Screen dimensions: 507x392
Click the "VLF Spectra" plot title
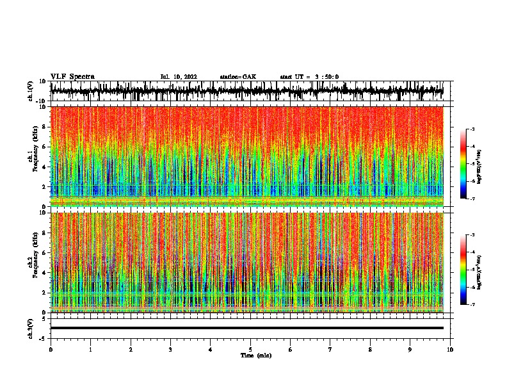click(x=72, y=77)
